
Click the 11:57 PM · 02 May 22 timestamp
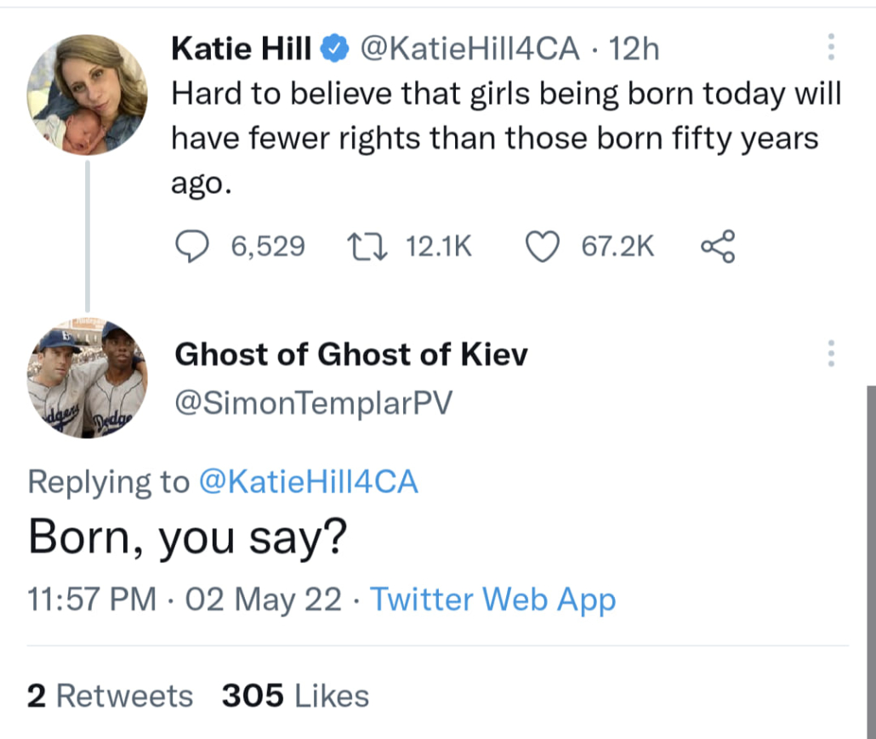[x=185, y=600]
